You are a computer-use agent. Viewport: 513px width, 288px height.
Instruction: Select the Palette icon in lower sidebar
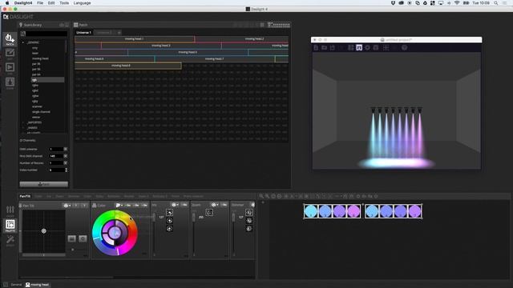pos(10,226)
